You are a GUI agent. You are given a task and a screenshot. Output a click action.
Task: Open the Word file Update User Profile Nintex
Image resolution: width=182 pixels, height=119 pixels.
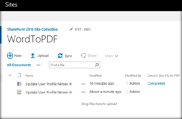(47, 84)
